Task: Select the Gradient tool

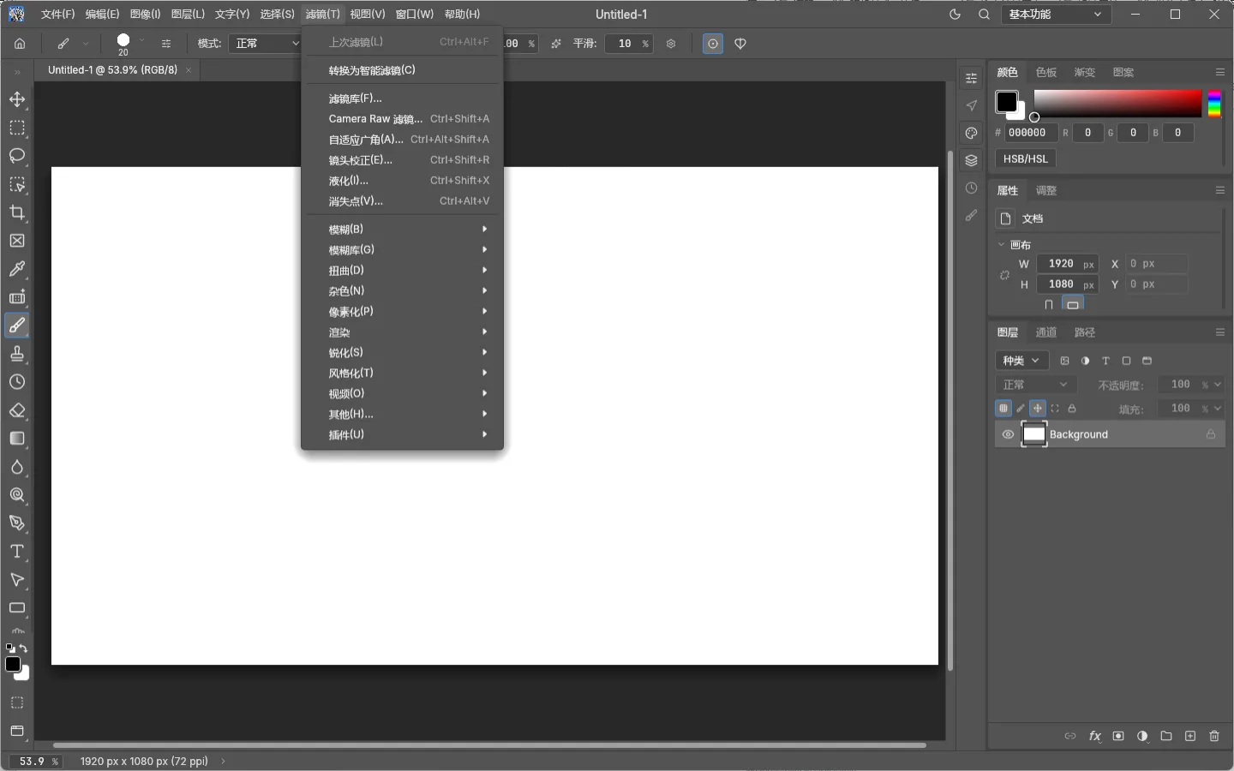Action: (x=17, y=439)
